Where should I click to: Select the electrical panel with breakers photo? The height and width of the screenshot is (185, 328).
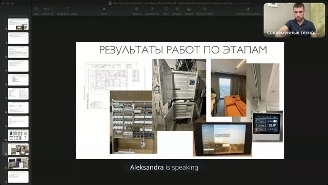click(133, 122)
